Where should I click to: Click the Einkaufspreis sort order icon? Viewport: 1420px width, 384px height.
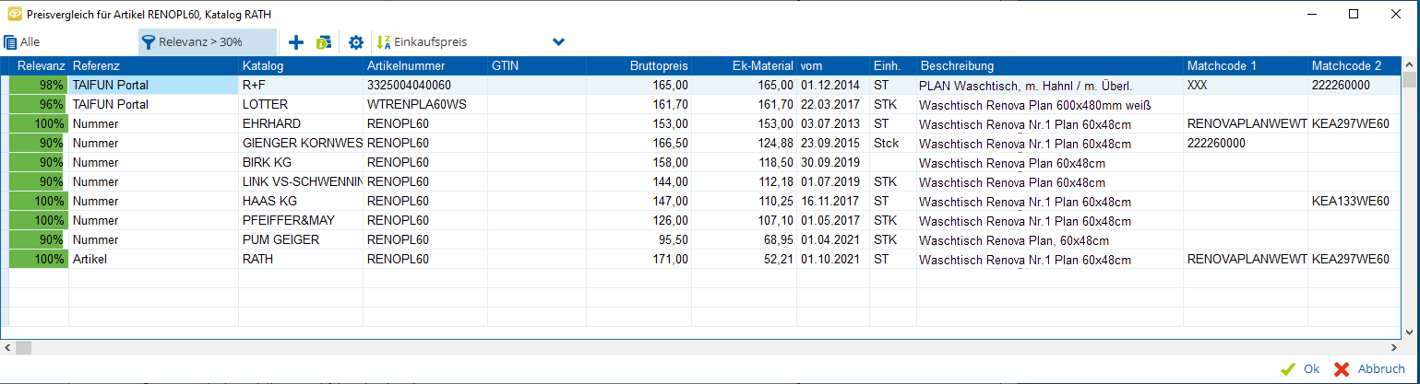pos(384,42)
